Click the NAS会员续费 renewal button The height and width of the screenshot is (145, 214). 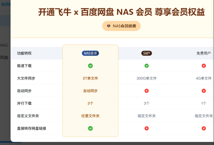[121, 26]
